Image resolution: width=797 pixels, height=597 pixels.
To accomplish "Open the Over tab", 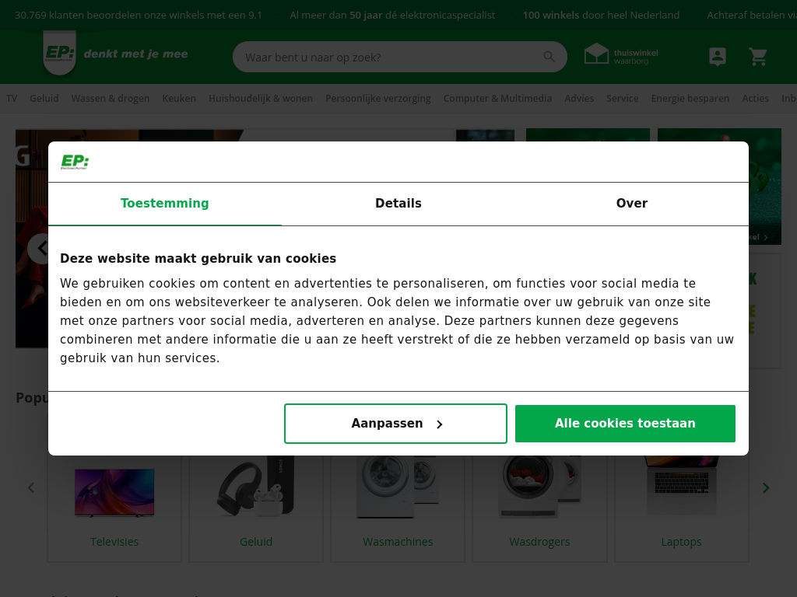I will (x=631, y=204).
